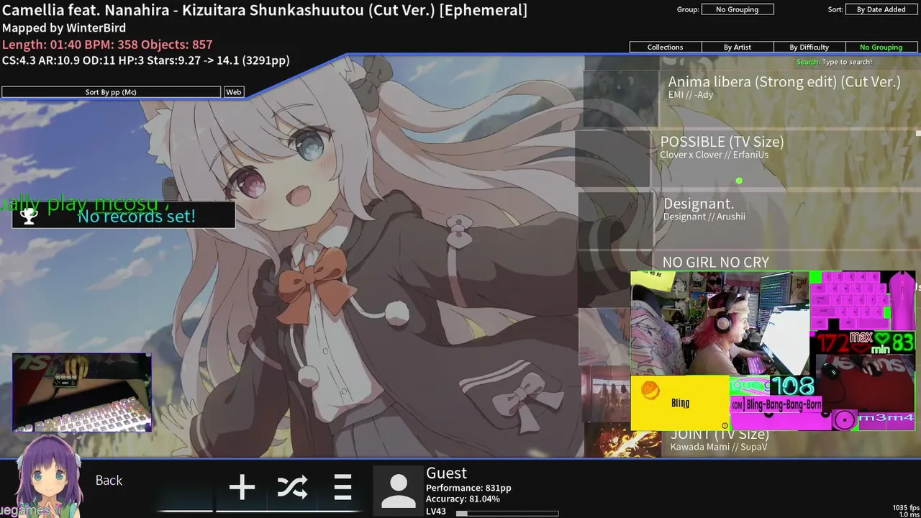The width and height of the screenshot is (921, 518).
Task: Open the Web button
Action: click(234, 92)
